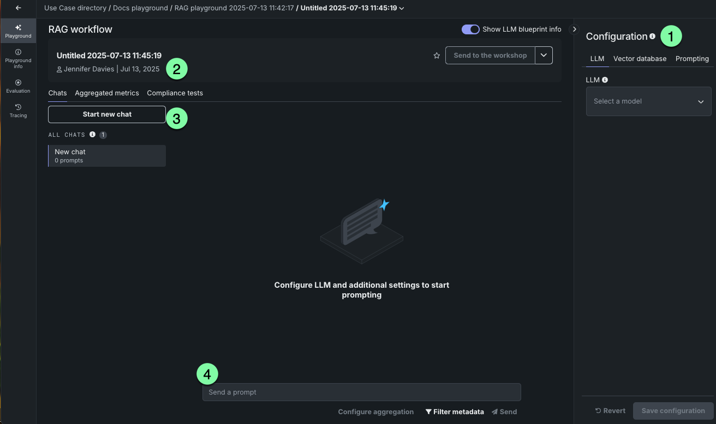Click the back arrow icon

pyautogui.click(x=18, y=8)
